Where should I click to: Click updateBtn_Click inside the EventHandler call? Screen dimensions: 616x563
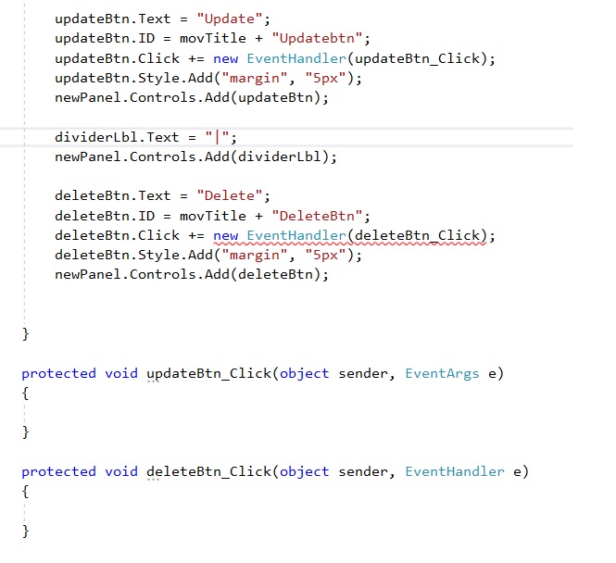417,58
